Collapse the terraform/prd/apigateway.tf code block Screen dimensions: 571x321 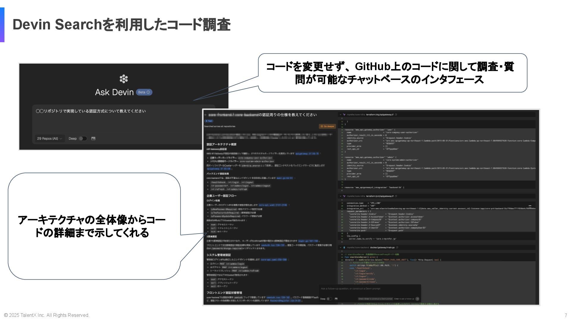[x=341, y=196]
